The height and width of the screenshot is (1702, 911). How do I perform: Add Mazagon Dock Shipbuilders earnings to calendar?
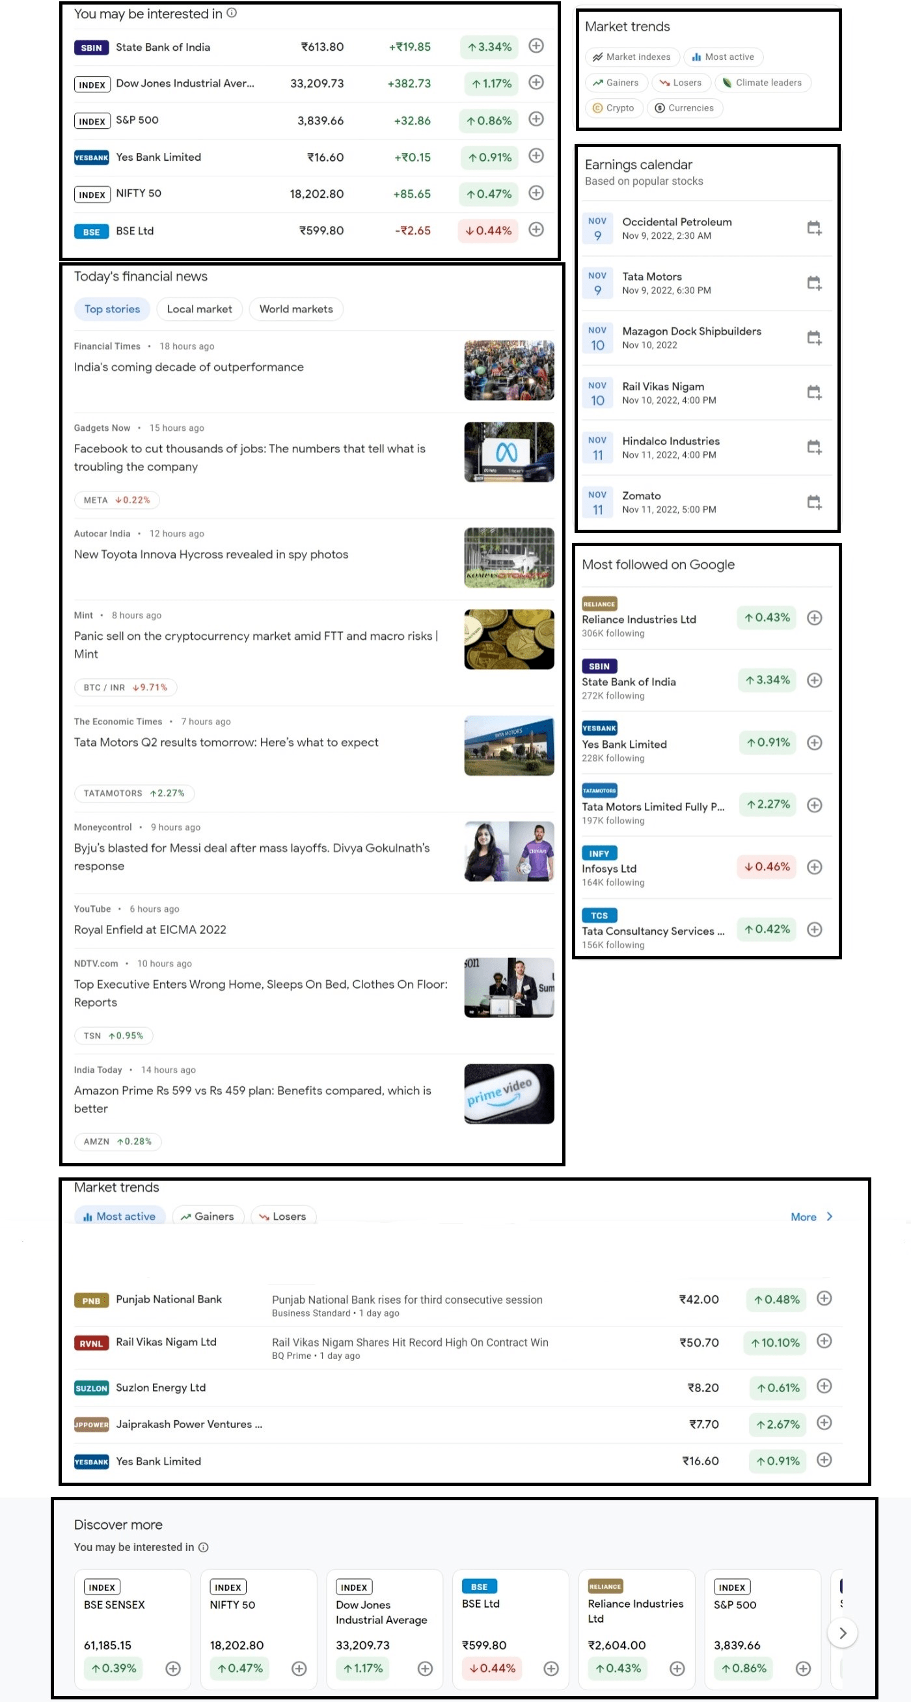click(x=814, y=338)
